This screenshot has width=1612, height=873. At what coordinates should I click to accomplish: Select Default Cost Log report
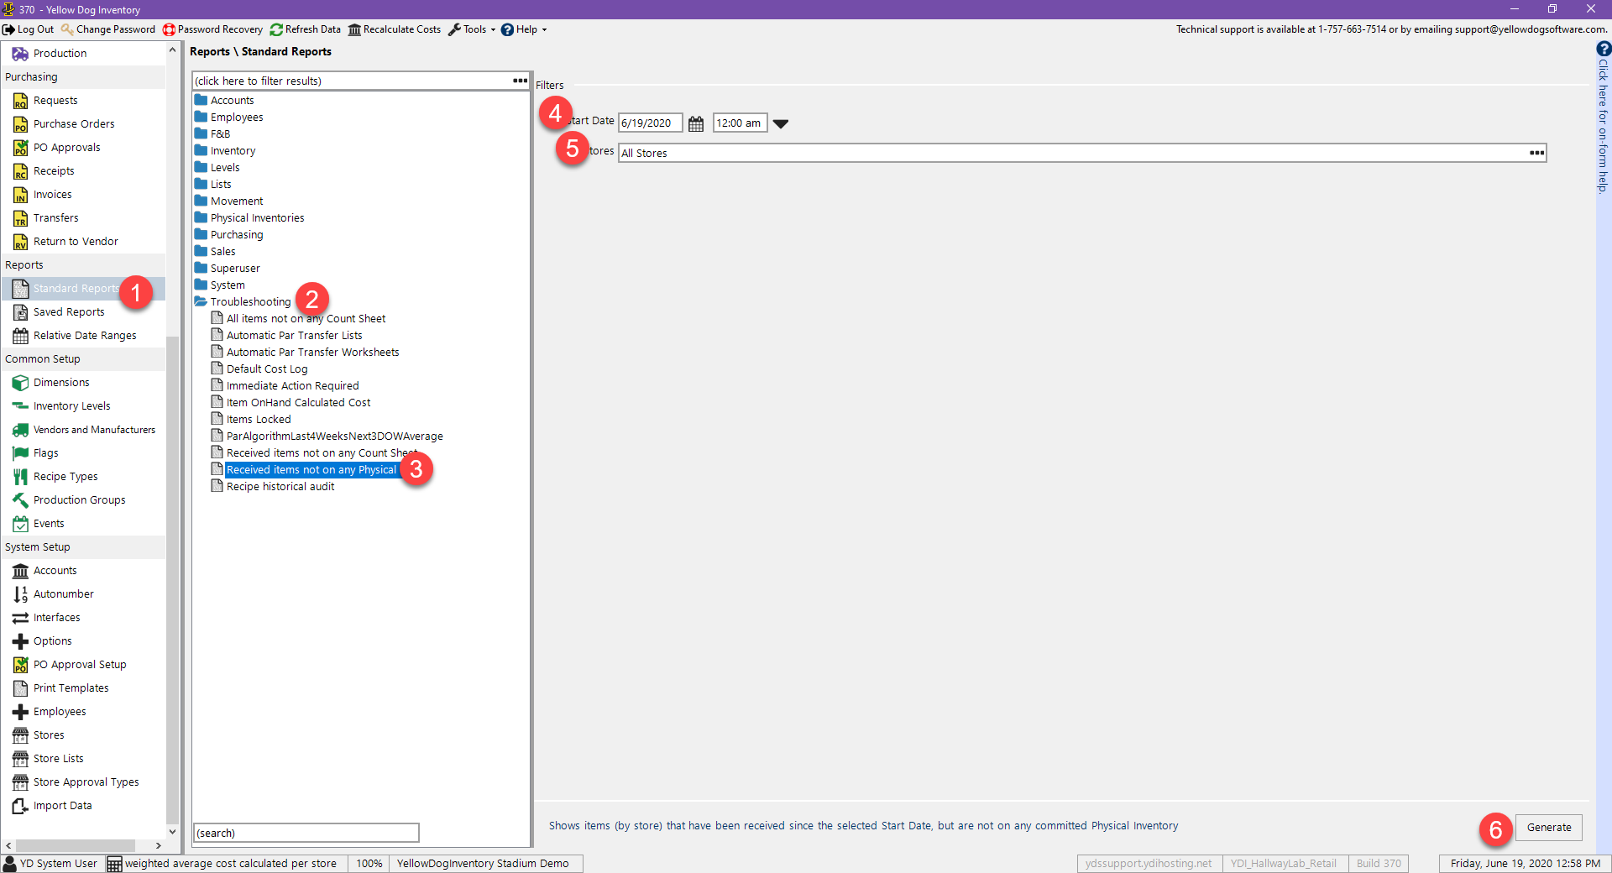click(267, 369)
